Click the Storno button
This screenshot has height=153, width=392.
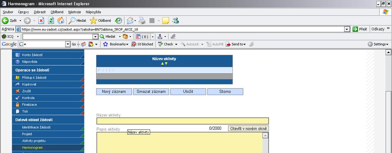[x=225, y=92]
